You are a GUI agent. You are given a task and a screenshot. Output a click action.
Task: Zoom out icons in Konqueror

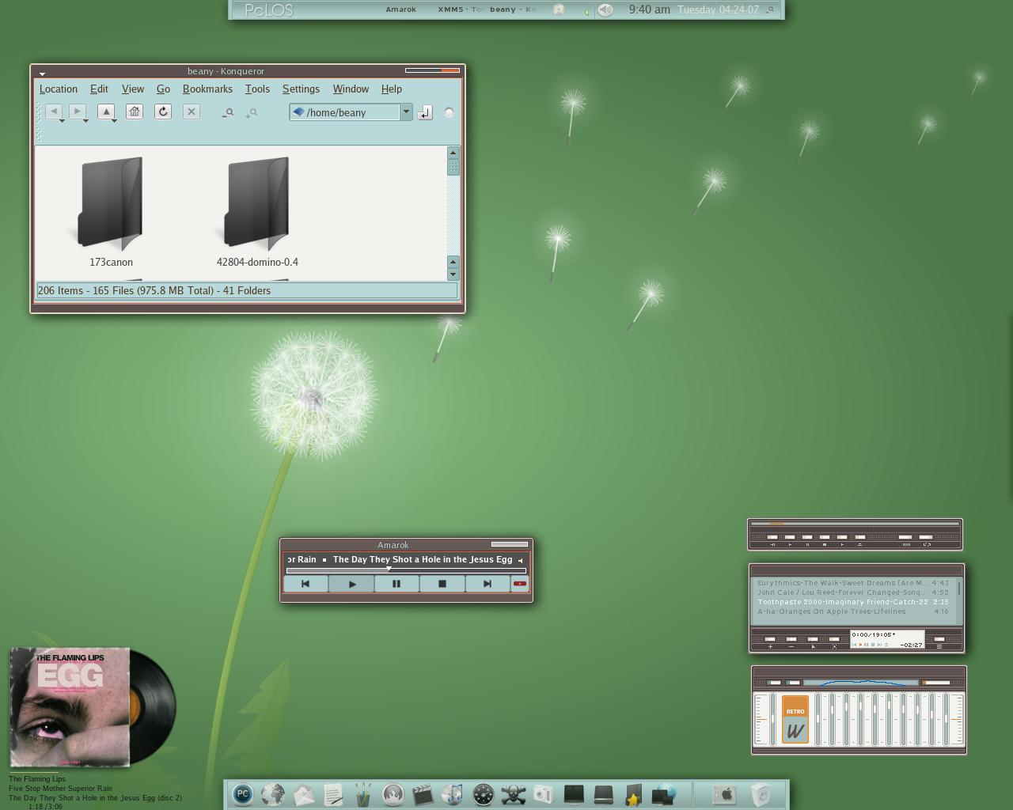228,112
